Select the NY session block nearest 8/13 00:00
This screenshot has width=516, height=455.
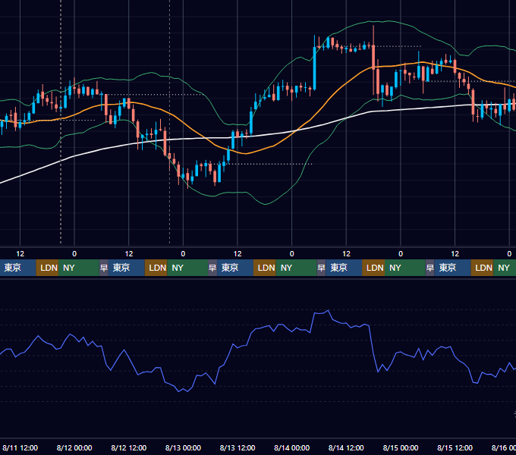coord(187,268)
